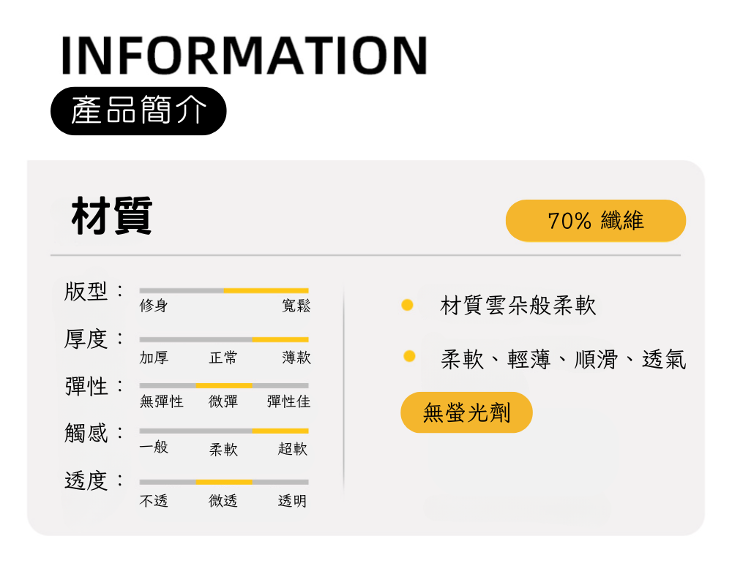Click the INFORMATION title text
This screenshot has height=563, width=732.
[x=244, y=55]
